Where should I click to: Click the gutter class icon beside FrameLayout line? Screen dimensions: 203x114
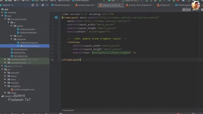56,17
